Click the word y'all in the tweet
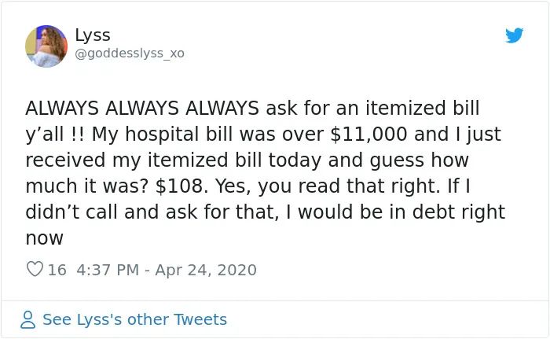 (45, 134)
